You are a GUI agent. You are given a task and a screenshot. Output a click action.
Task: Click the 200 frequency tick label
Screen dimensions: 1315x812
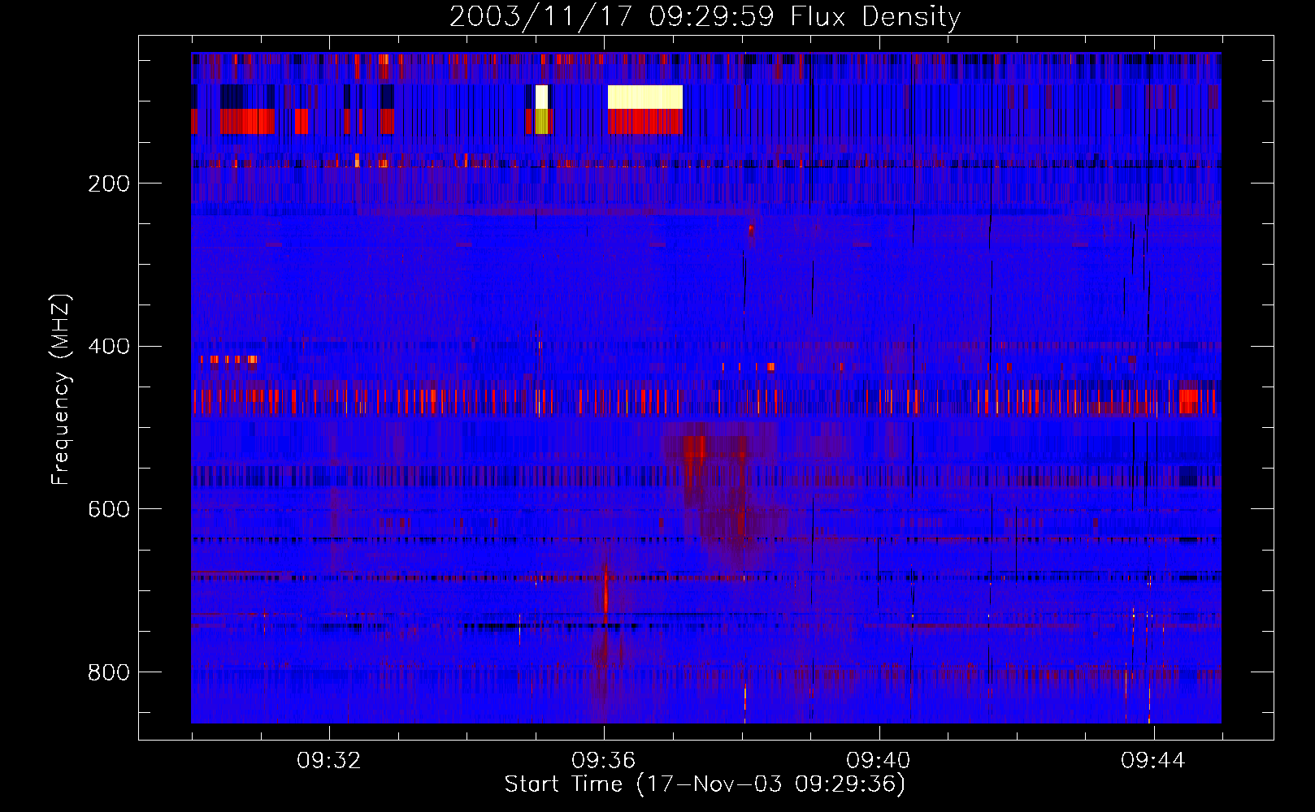pos(109,184)
